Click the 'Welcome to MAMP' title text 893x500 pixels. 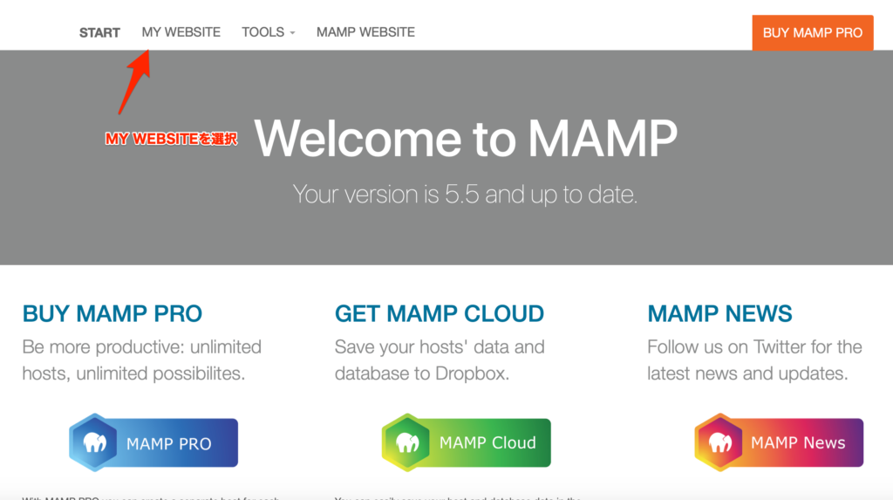click(466, 139)
